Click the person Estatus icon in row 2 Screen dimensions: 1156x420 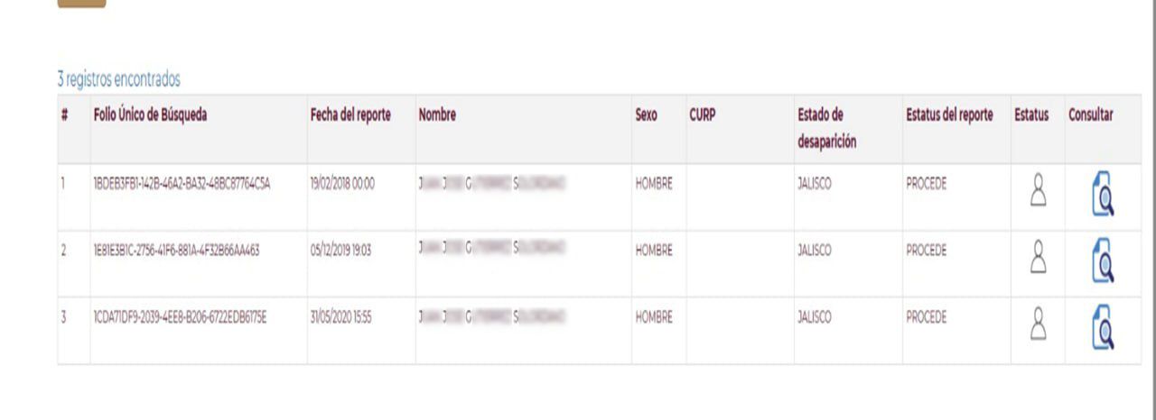[1038, 259]
